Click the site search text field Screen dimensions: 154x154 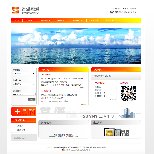[24, 95]
